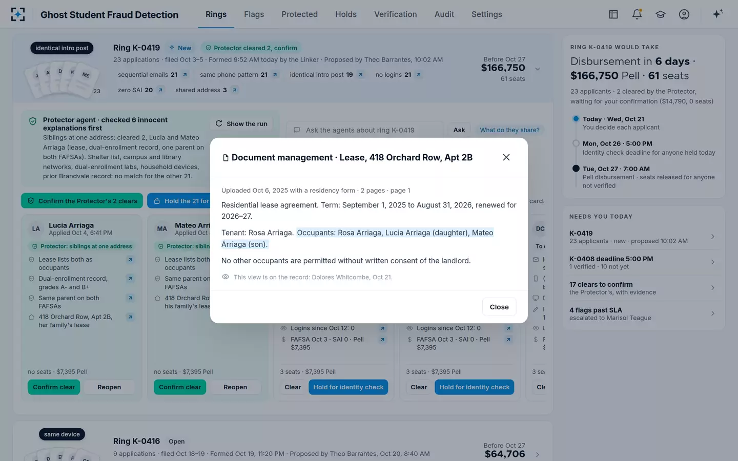Click the 'same device' tag on K-0416

click(x=61, y=434)
